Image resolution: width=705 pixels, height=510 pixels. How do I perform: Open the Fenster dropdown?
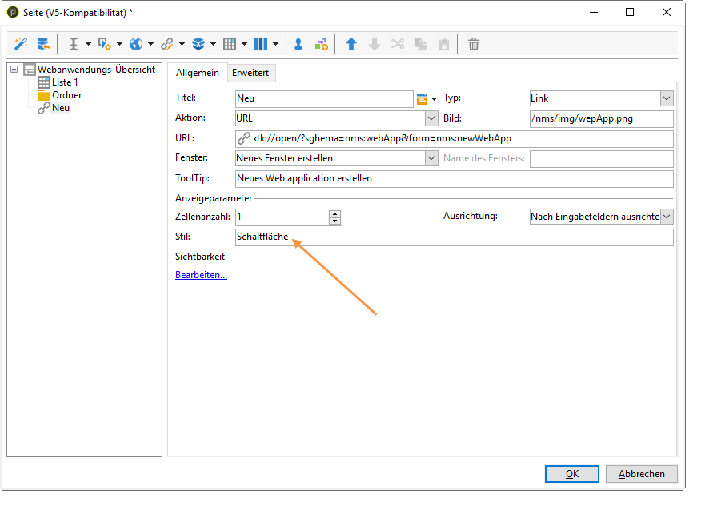click(431, 158)
